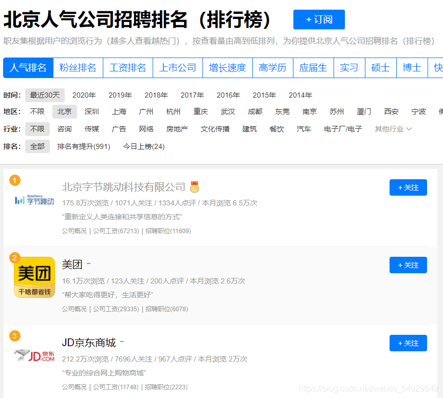Image resolution: width=443 pixels, height=398 pixels.
Task: Follow 美团 with its +关注 button
Action: tap(408, 265)
